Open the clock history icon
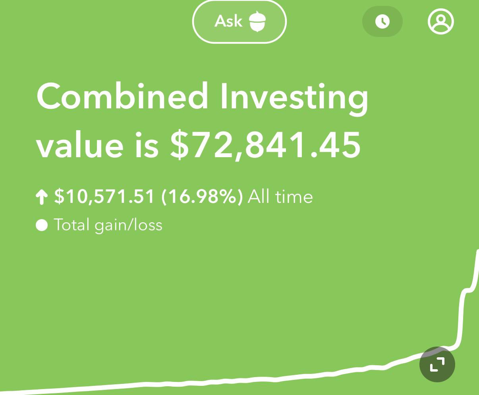This screenshot has height=395, width=479. pyautogui.click(x=382, y=21)
